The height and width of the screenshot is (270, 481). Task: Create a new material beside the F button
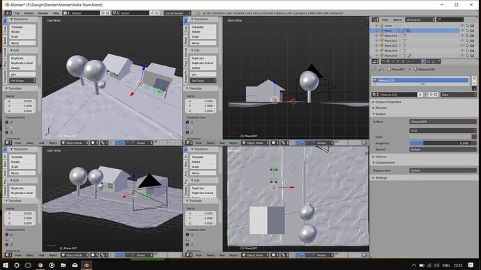click(431, 95)
